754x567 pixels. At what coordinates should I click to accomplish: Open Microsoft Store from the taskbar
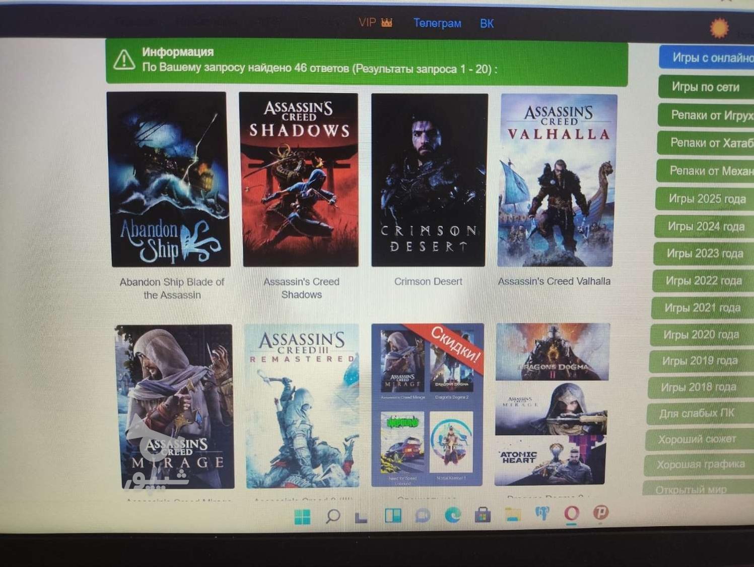coord(483,515)
